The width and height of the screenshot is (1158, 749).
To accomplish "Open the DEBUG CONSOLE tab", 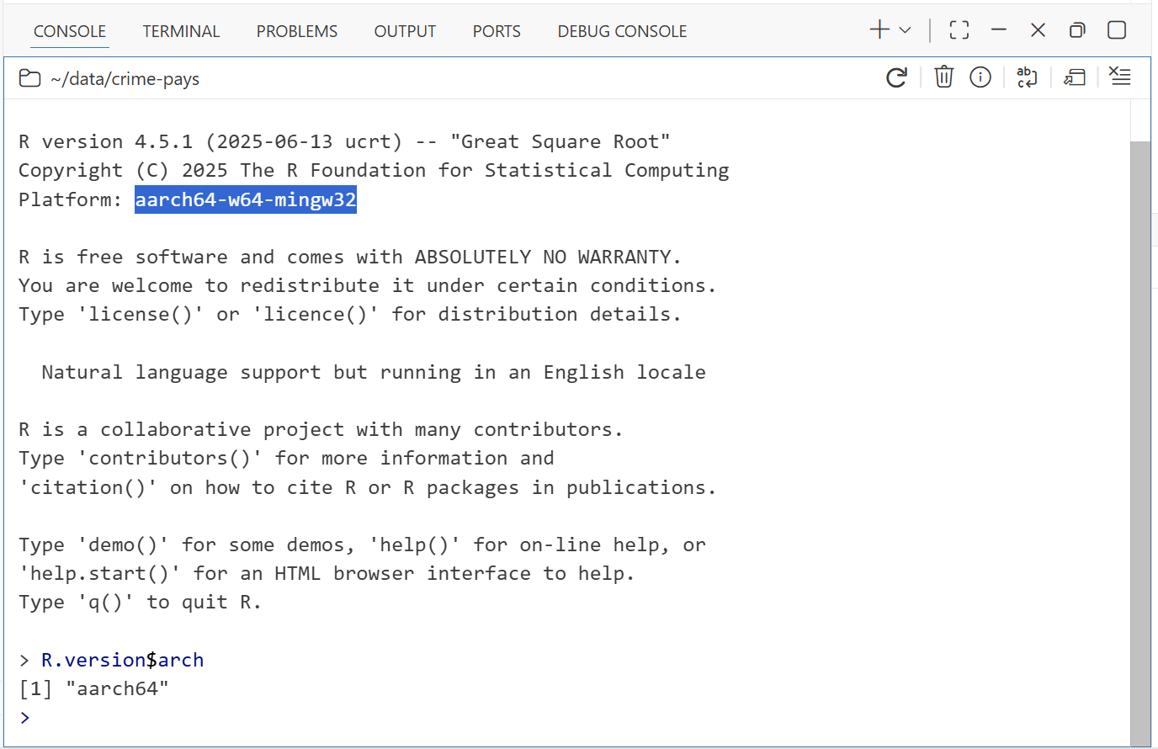I will pos(622,31).
